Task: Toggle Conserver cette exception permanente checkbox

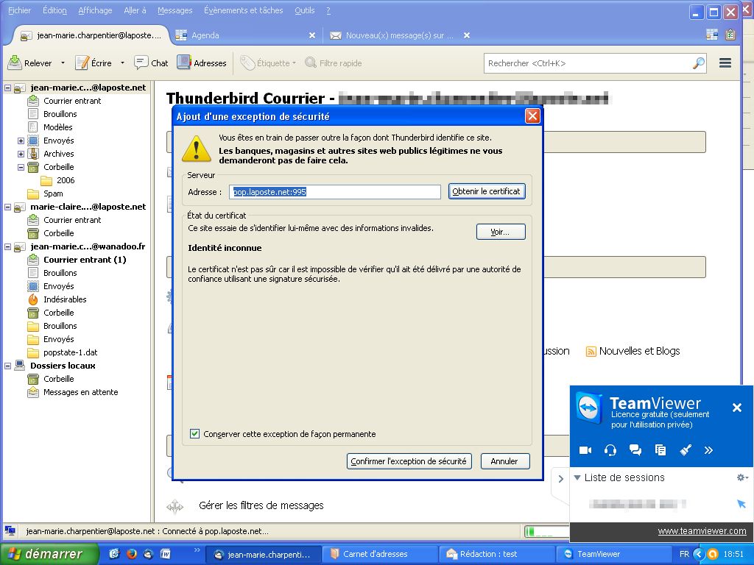Action: pyautogui.click(x=194, y=434)
